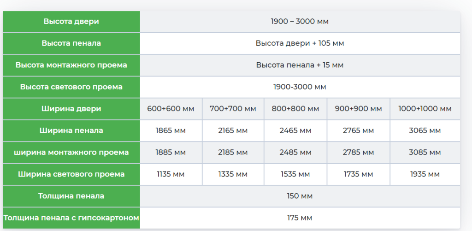Screen dimensions: 472x231
Task: Click the 'Высота светового проема' label
Action: point(71,87)
